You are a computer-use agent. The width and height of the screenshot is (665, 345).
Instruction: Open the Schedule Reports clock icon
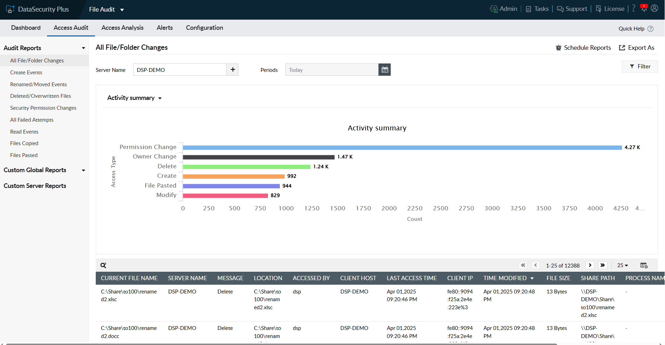[x=559, y=47]
